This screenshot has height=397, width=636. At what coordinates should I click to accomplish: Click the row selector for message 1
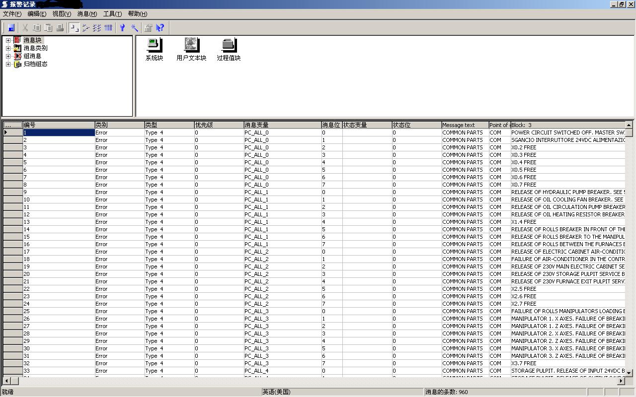pos(13,132)
